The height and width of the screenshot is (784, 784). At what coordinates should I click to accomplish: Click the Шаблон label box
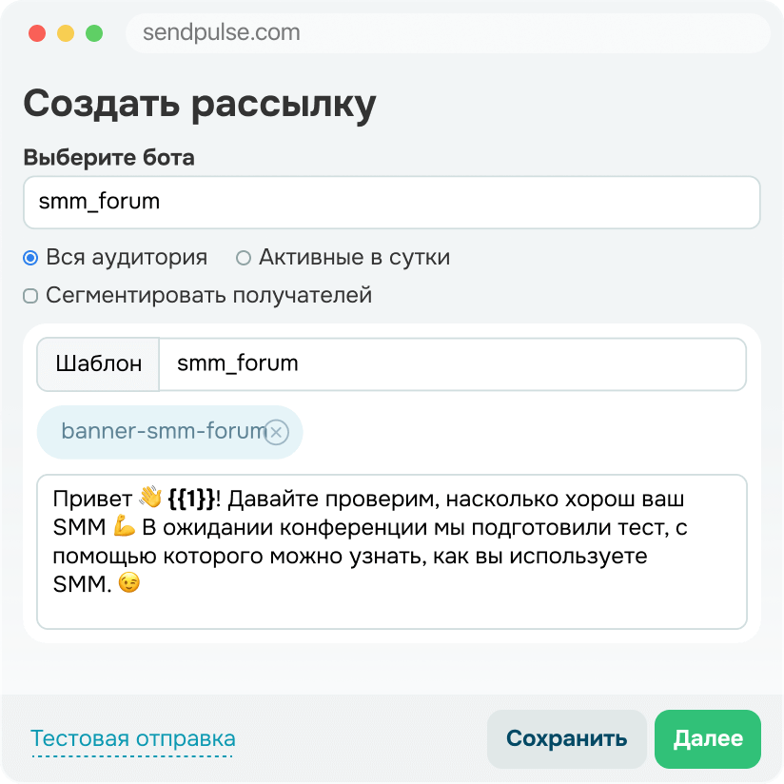98,363
